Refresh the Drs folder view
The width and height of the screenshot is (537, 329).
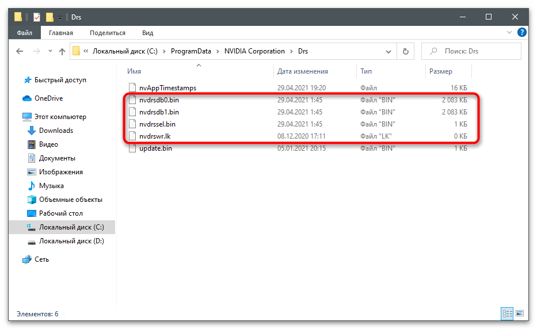point(406,51)
